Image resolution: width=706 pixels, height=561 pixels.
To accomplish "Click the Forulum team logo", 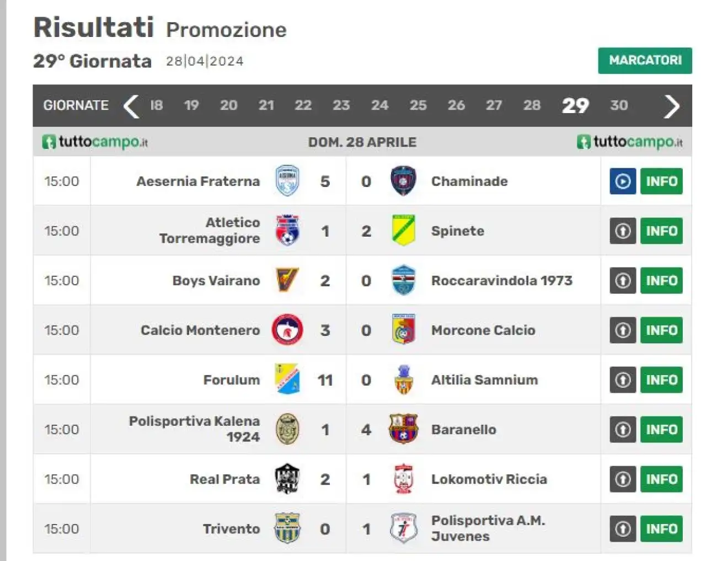I will coord(287,380).
